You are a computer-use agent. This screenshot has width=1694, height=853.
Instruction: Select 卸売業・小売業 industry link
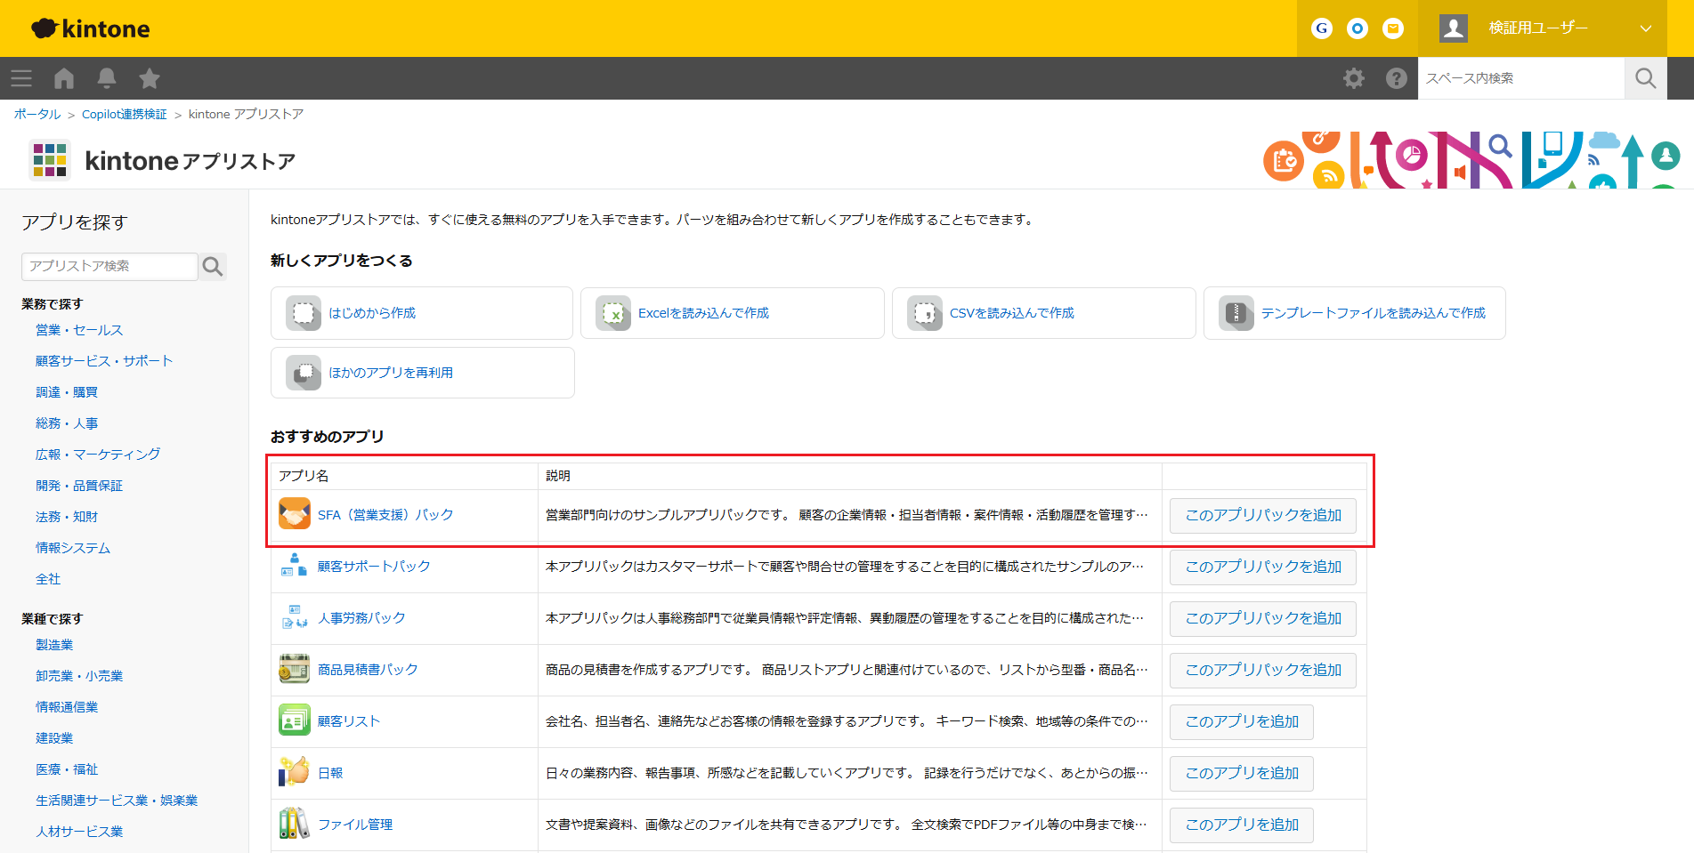[x=79, y=676]
